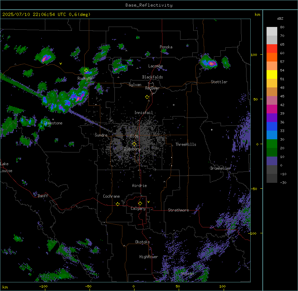The width and height of the screenshot is (298, 291).
Task: Click the yellow V marker northeast of Calgary
Action: [148, 202]
